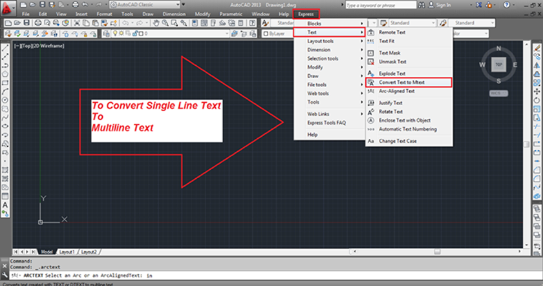Switch to the Layout2 tab
The image size is (543, 286).
[x=89, y=252]
